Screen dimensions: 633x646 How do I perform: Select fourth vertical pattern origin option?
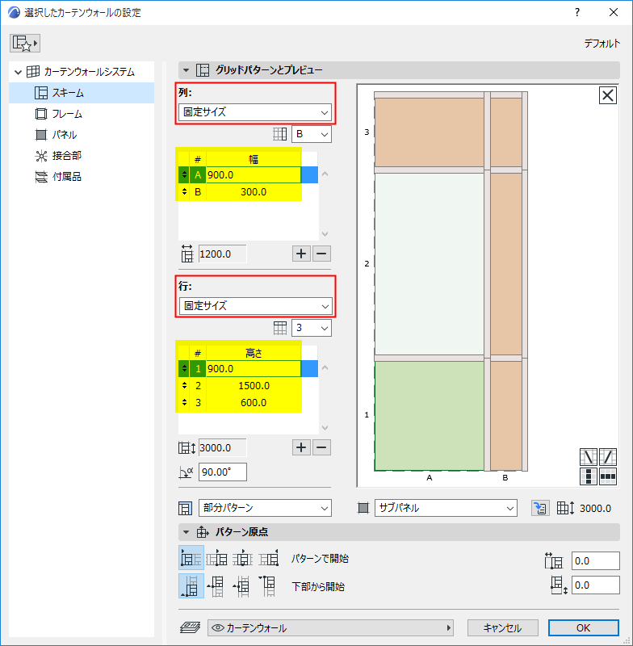tap(268, 586)
